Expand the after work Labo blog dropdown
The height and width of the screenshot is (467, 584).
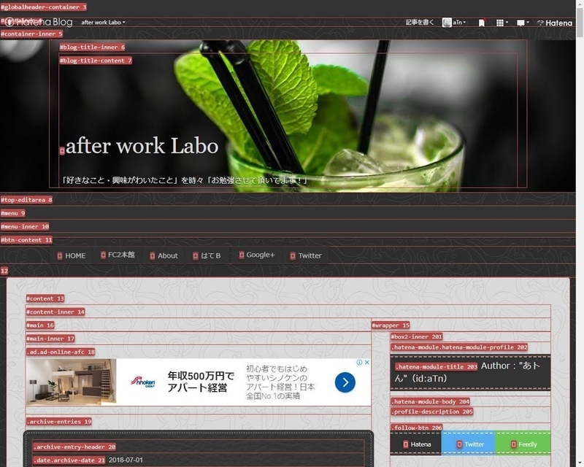point(103,23)
